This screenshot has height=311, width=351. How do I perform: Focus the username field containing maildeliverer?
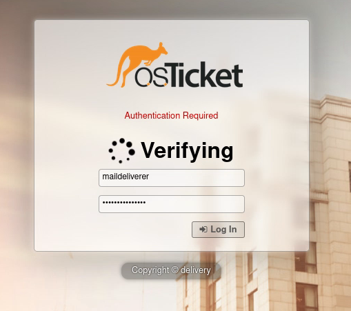click(x=172, y=178)
